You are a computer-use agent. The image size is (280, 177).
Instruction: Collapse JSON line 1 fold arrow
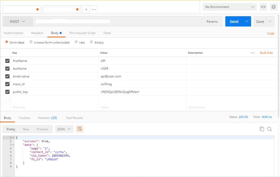tap(13, 138)
